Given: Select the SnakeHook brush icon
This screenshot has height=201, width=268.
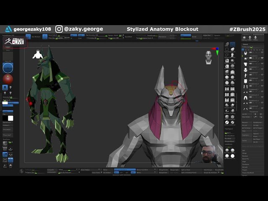Looking at the screenshot, I should (232, 60).
